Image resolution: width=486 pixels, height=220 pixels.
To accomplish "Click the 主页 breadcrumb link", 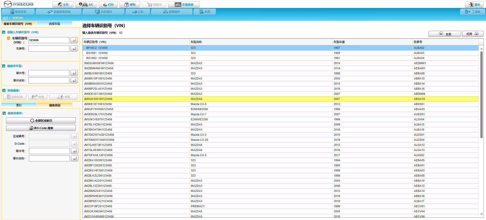I will 5,18.
